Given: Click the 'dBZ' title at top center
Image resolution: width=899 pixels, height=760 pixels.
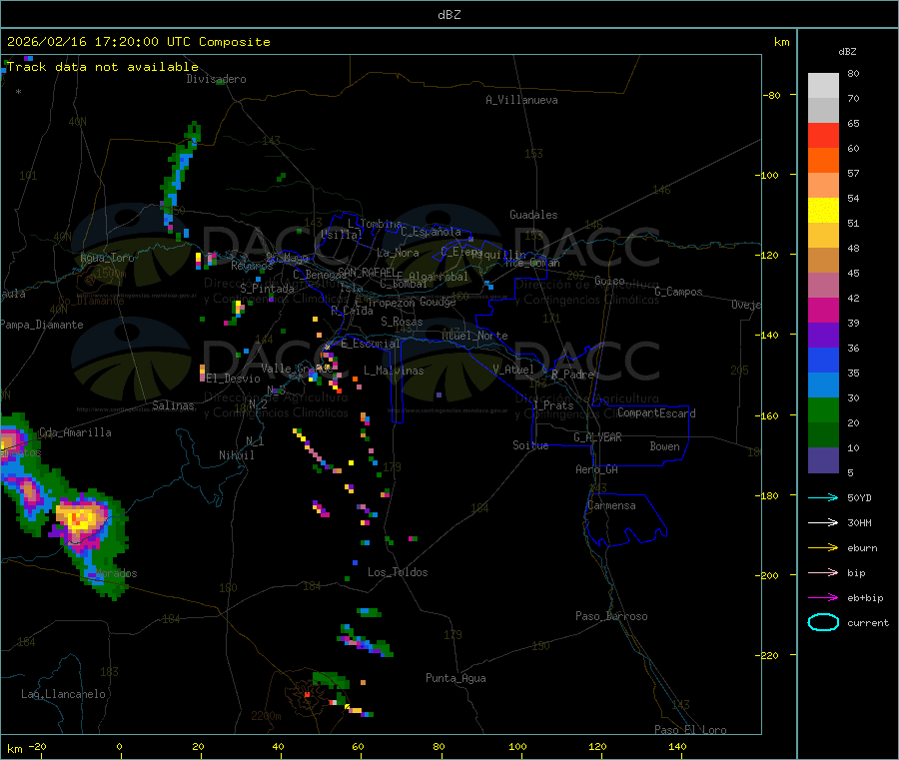Looking at the screenshot, I should pos(449,15).
